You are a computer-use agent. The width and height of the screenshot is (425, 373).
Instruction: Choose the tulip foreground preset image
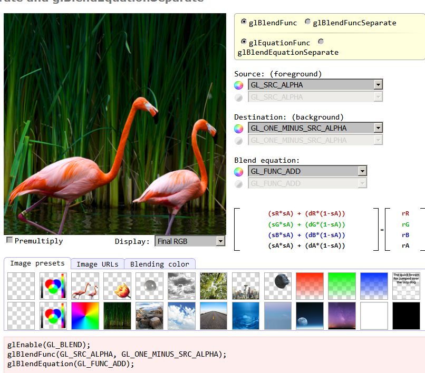[x=118, y=286]
